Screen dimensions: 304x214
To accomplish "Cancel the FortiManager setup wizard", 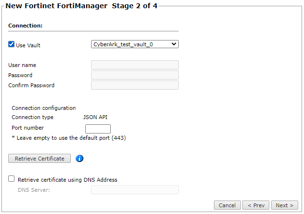I will pos(227,205).
